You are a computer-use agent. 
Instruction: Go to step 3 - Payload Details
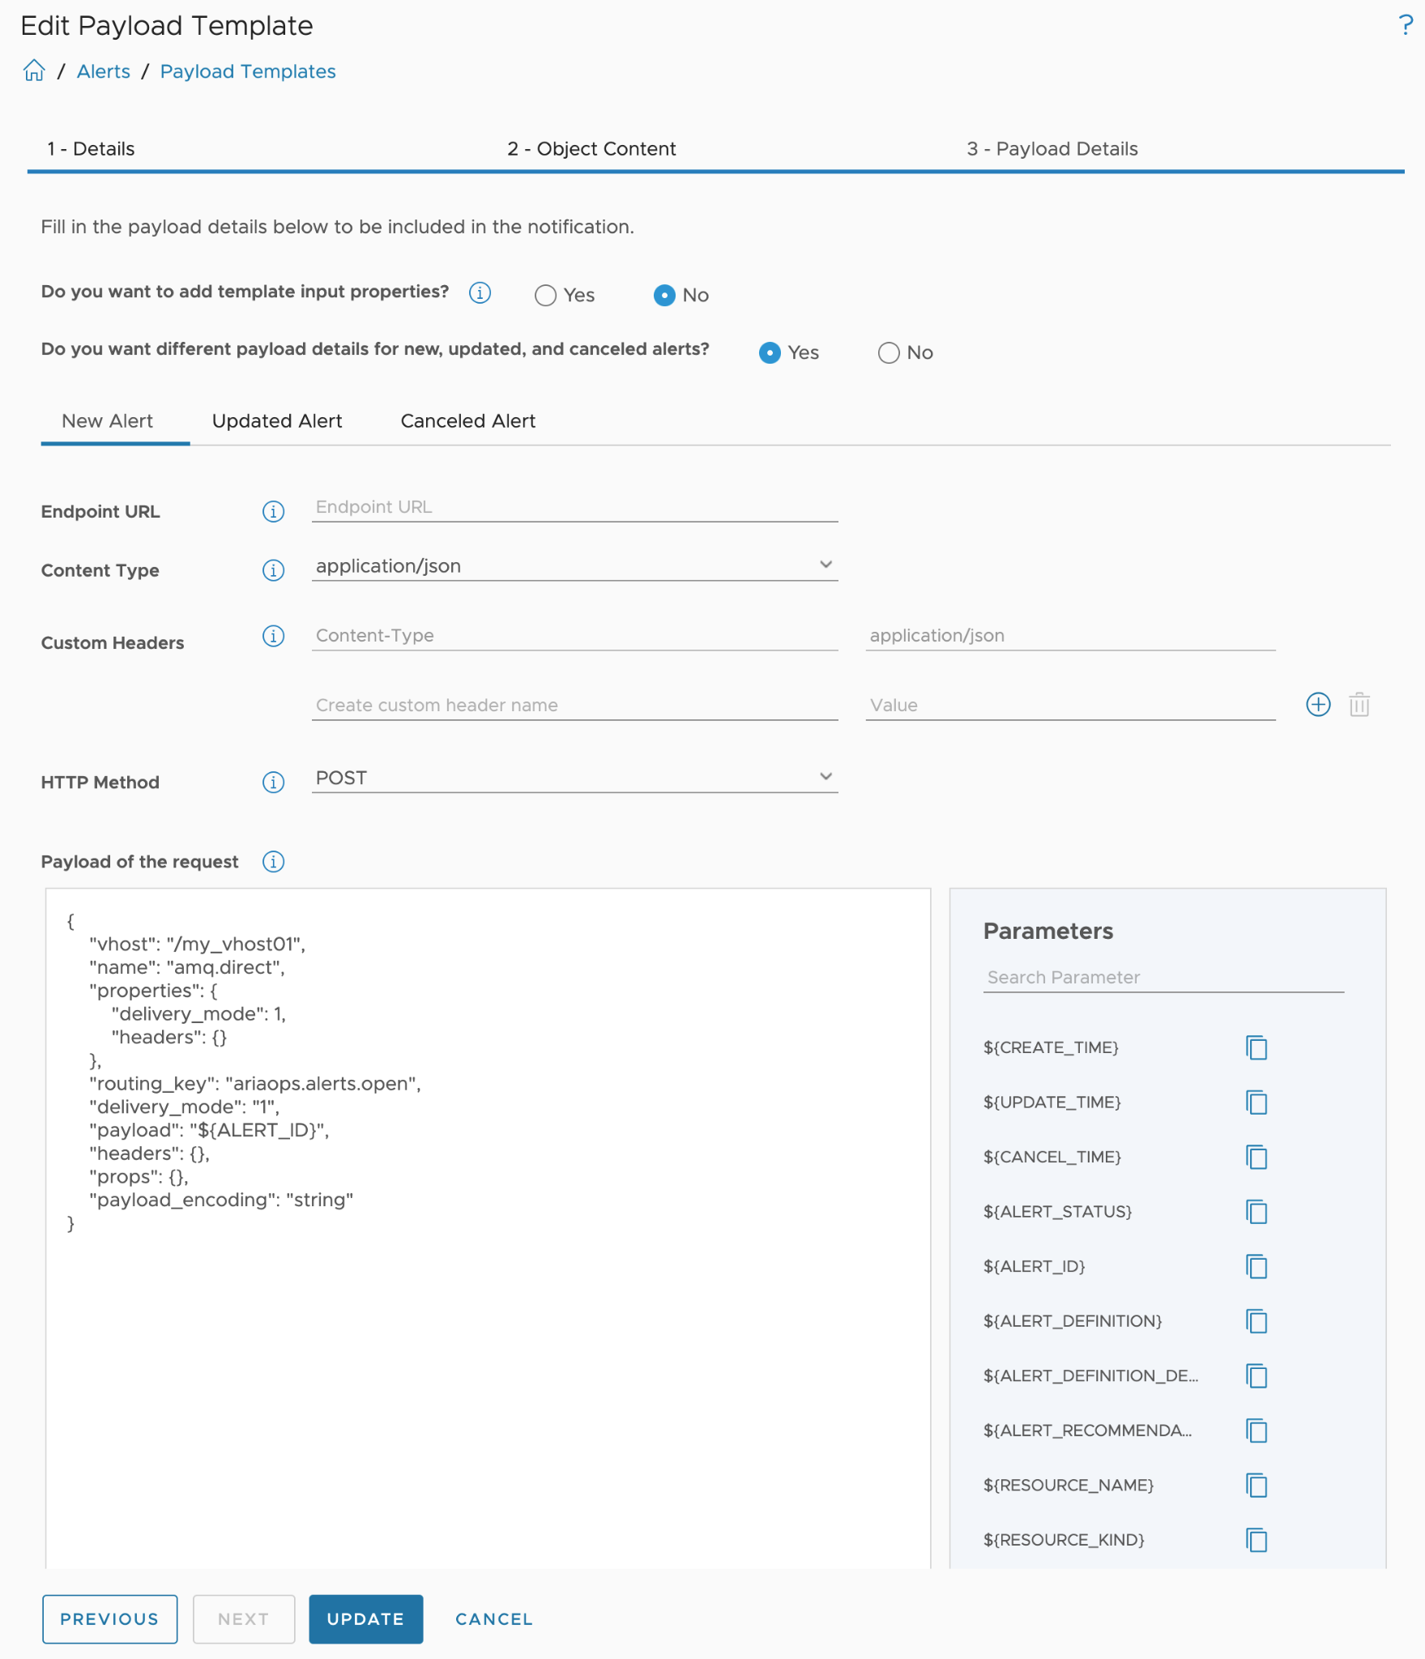pos(1052,148)
